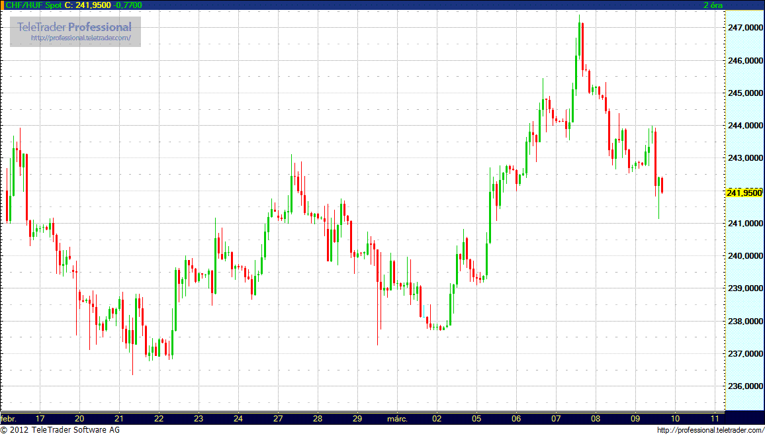
Task: Select the '2 óra' timeframe label
Action: (x=713, y=5)
